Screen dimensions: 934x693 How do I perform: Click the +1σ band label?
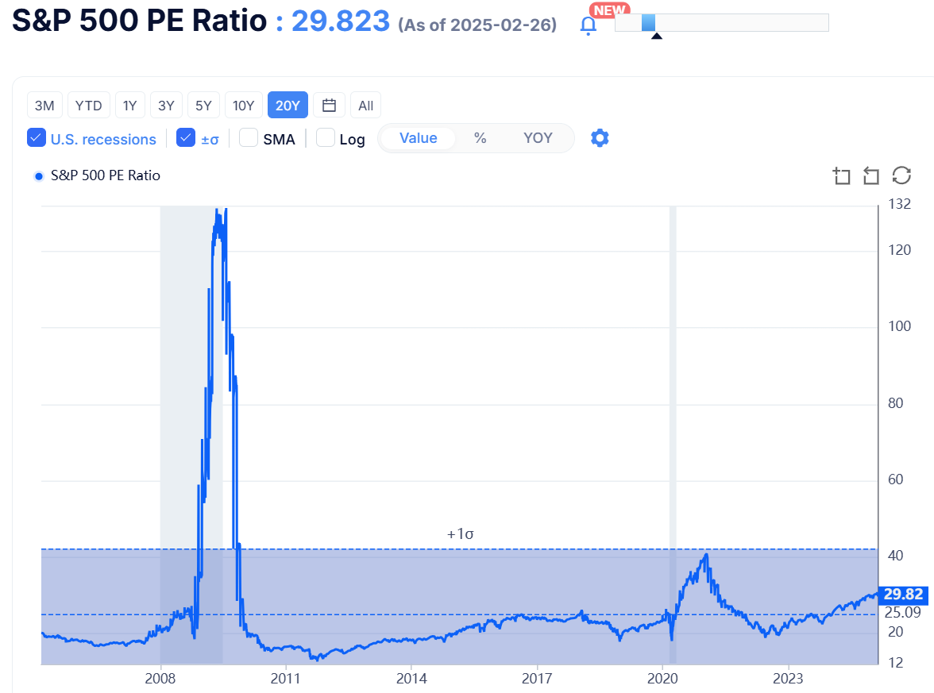(x=461, y=534)
